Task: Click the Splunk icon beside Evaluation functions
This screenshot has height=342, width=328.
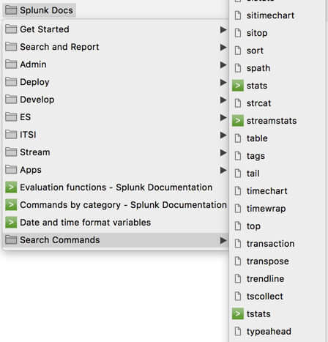Action: (x=11, y=187)
